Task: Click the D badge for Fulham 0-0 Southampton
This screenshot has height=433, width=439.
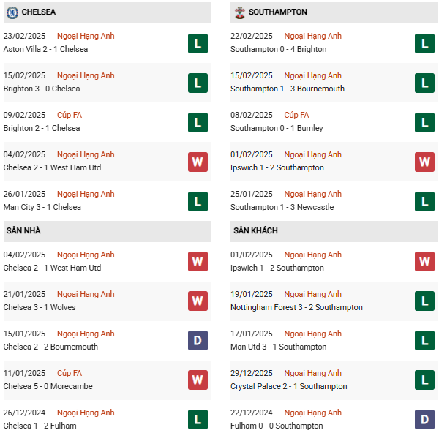Action: coord(424,419)
